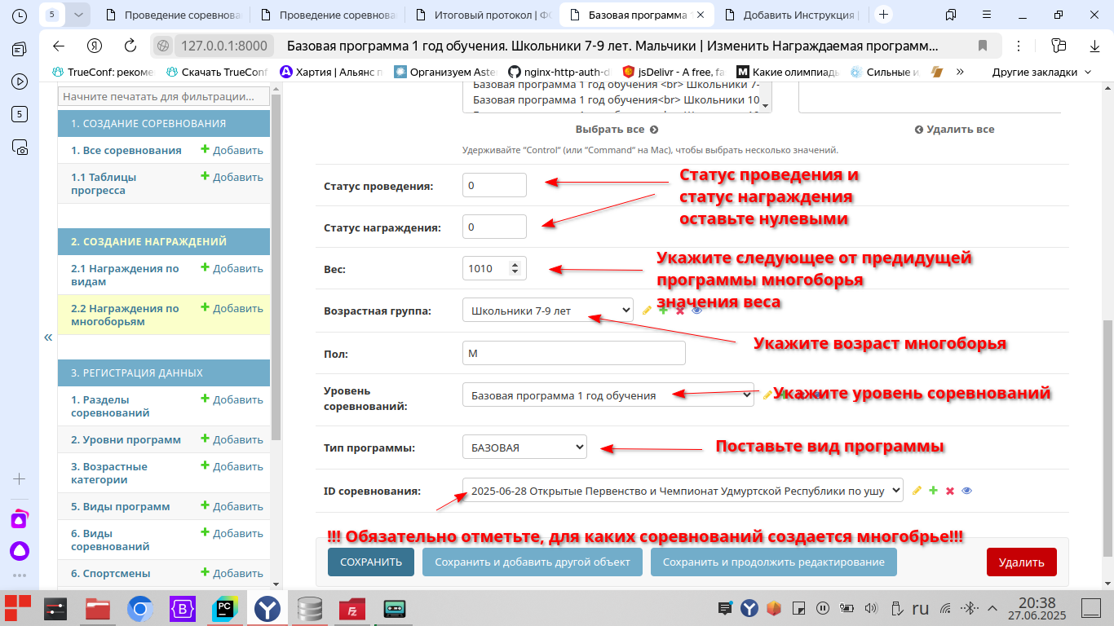View selected ID соревнования via eye icon

click(967, 491)
